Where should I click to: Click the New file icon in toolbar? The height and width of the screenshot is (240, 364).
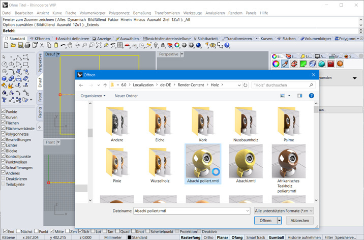6,45
